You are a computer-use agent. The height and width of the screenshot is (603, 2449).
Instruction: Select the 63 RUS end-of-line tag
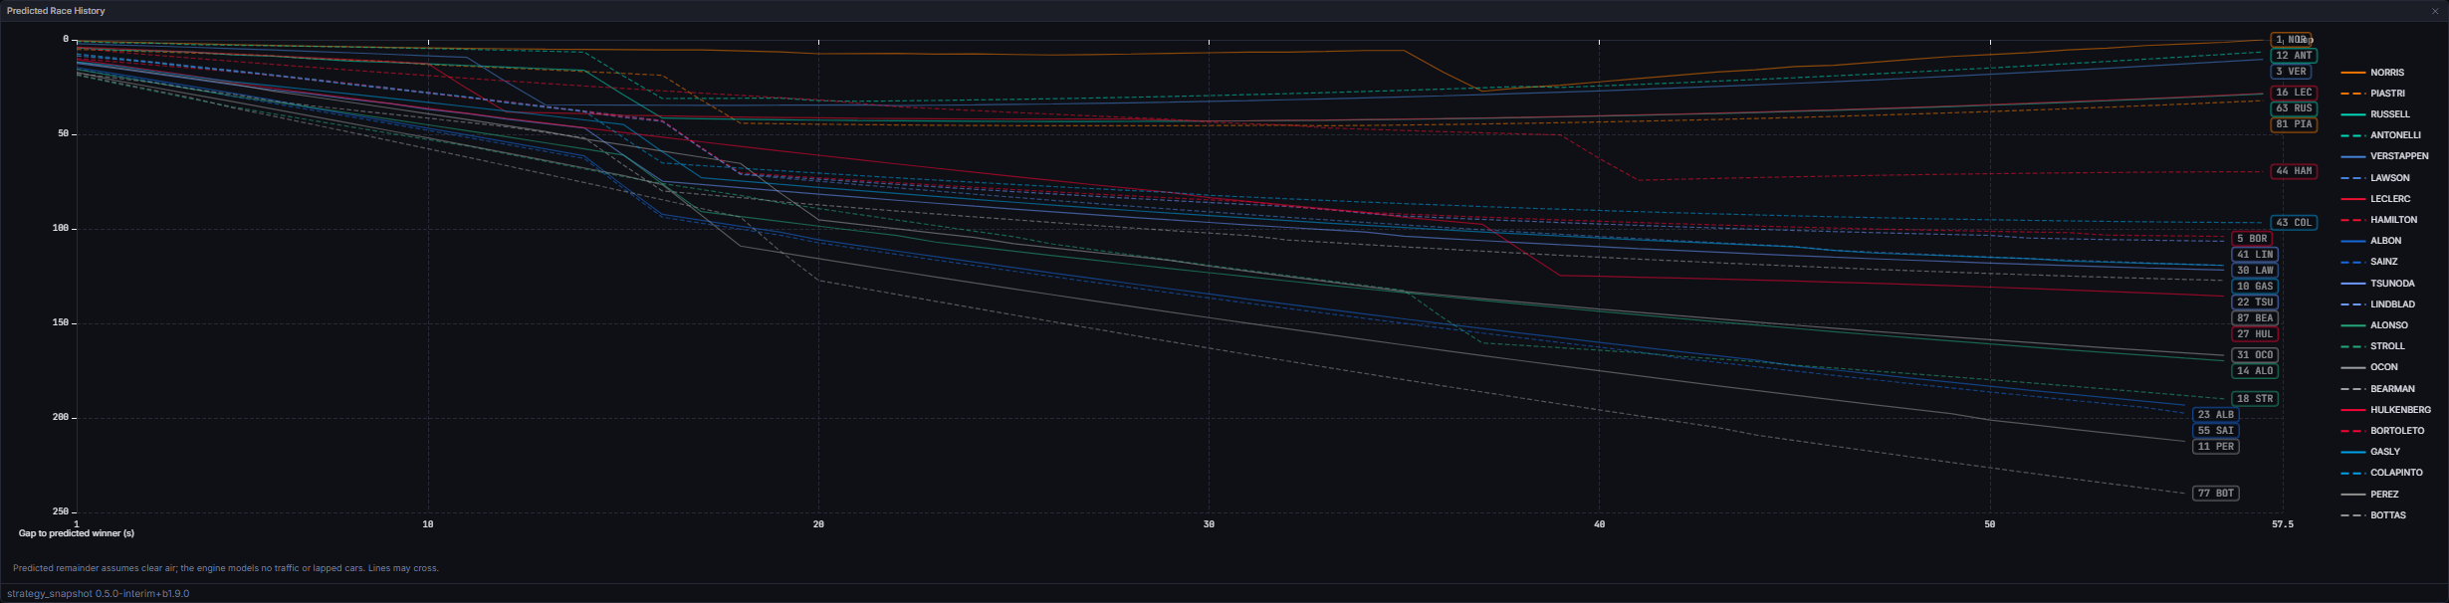(x=2294, y=108)
